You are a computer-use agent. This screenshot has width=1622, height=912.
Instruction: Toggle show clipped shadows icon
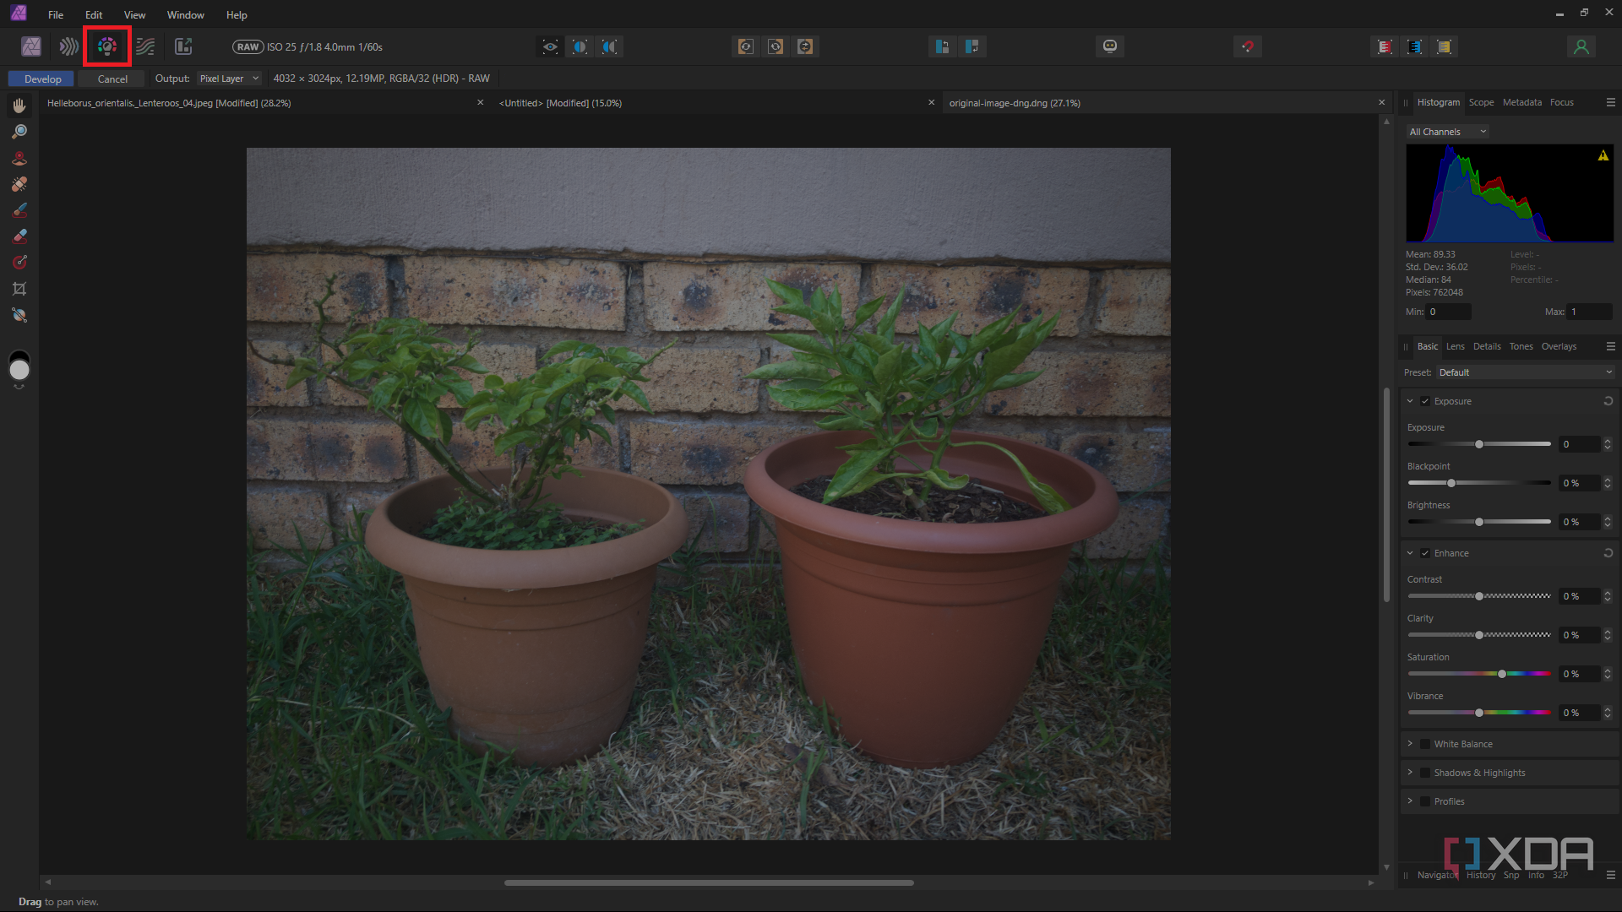click(x=1414, y=46)
